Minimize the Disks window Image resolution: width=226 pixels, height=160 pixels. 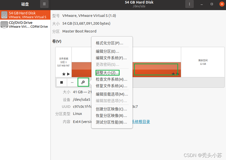[202, 4]
